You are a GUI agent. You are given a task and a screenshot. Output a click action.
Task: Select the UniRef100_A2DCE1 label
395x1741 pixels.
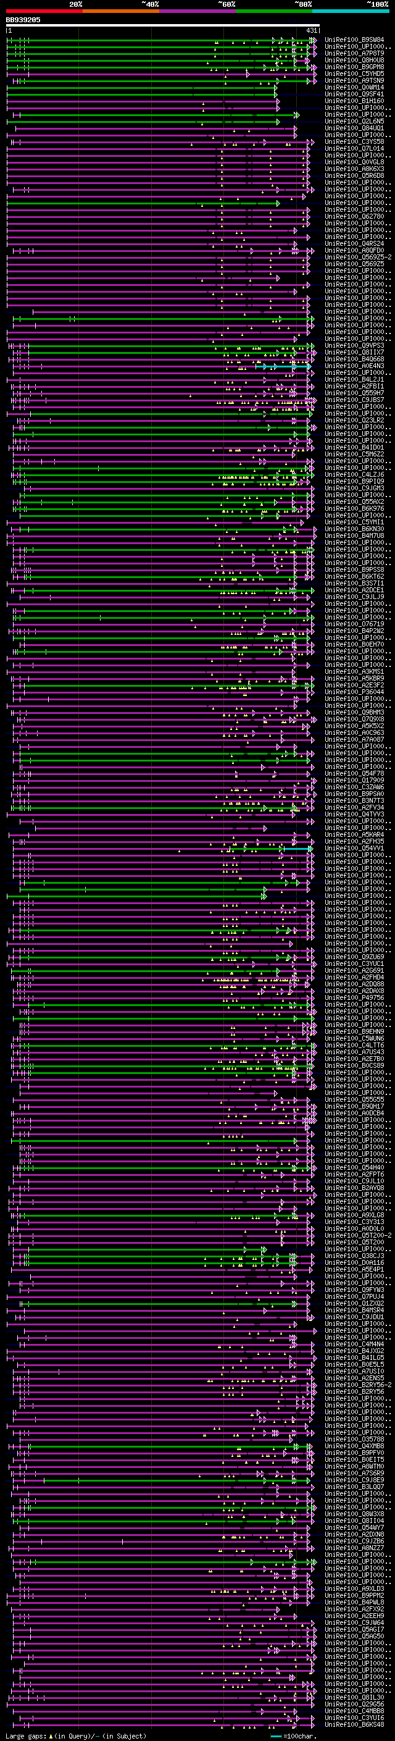[354, 590]
